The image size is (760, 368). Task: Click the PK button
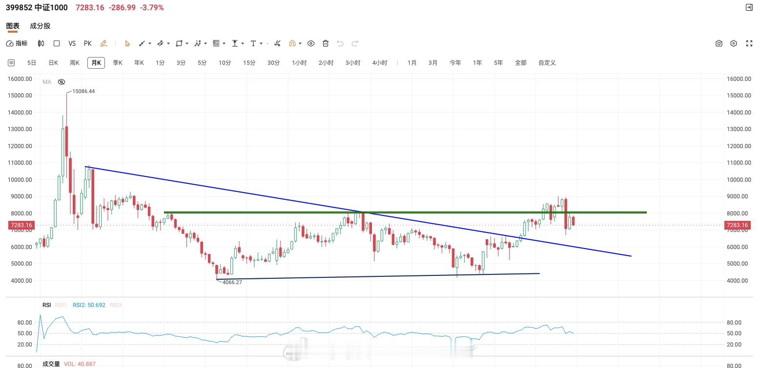coord(88,43)
